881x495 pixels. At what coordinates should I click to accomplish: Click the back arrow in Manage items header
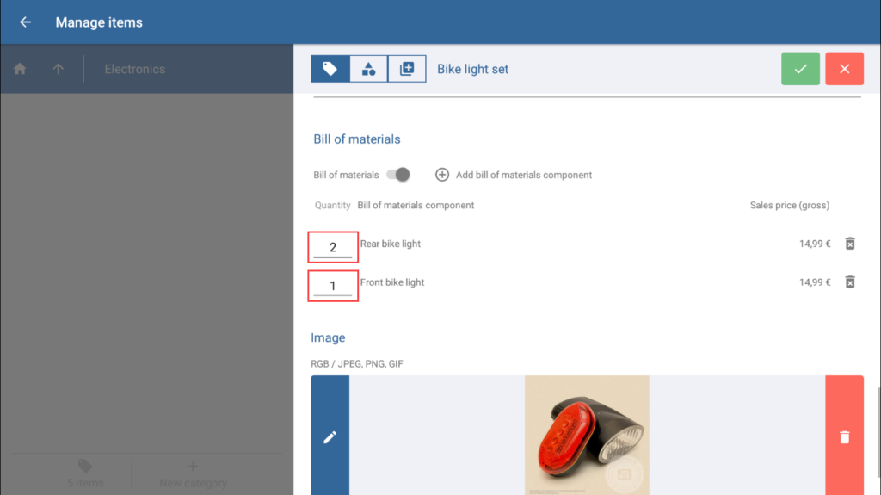coord(25,22)
